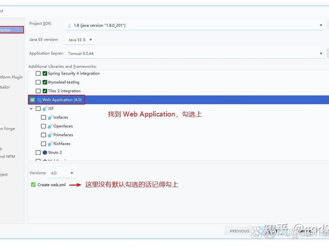Image resolution: width=329 pixels, height=247 pixels.
Task: Click the Java SDK icon in Project SDK field
Action: tap(69, 26)
